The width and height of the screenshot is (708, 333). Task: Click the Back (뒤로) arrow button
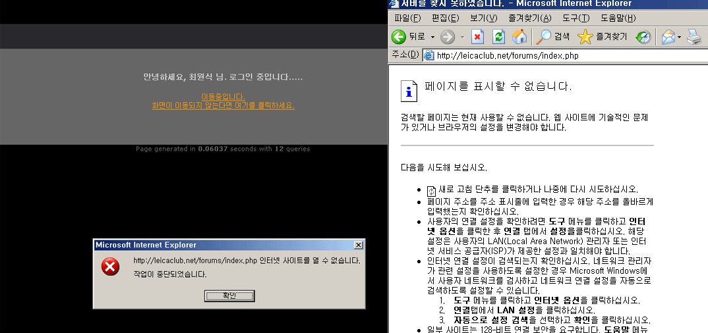click(399, 37)
